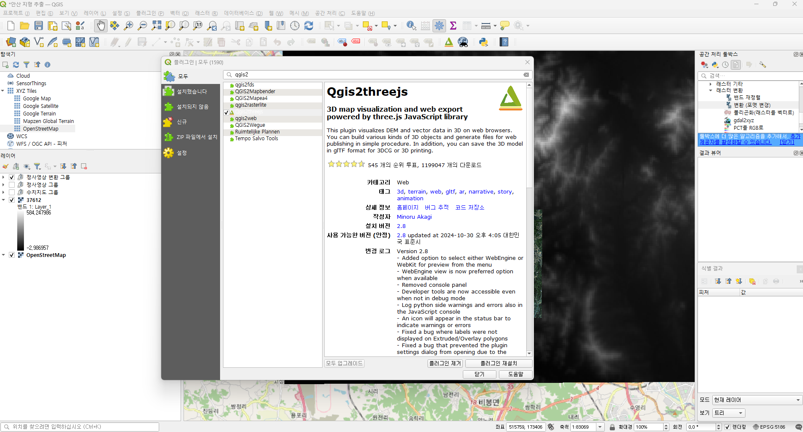Open the 보기 트리 dropdown
The image size is (803, 432).
pyautogui.click(x=729, y=413)
